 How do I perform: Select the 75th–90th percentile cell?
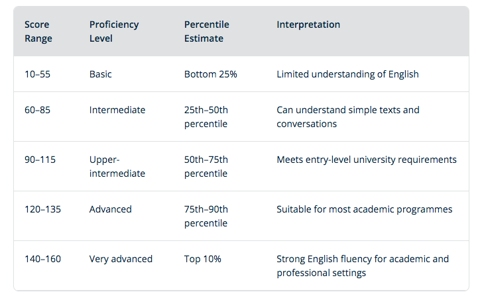206,216
